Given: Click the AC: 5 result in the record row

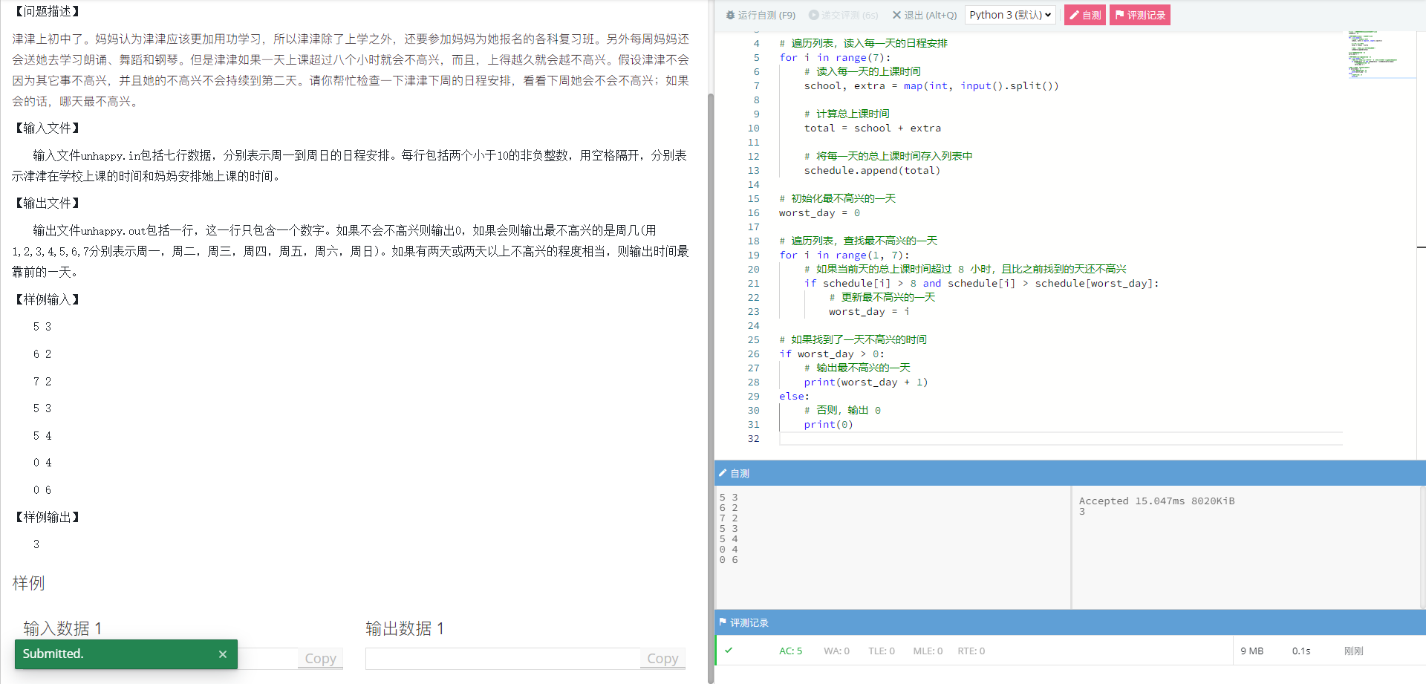Looking at the screenshot, I should pos(790,651).
